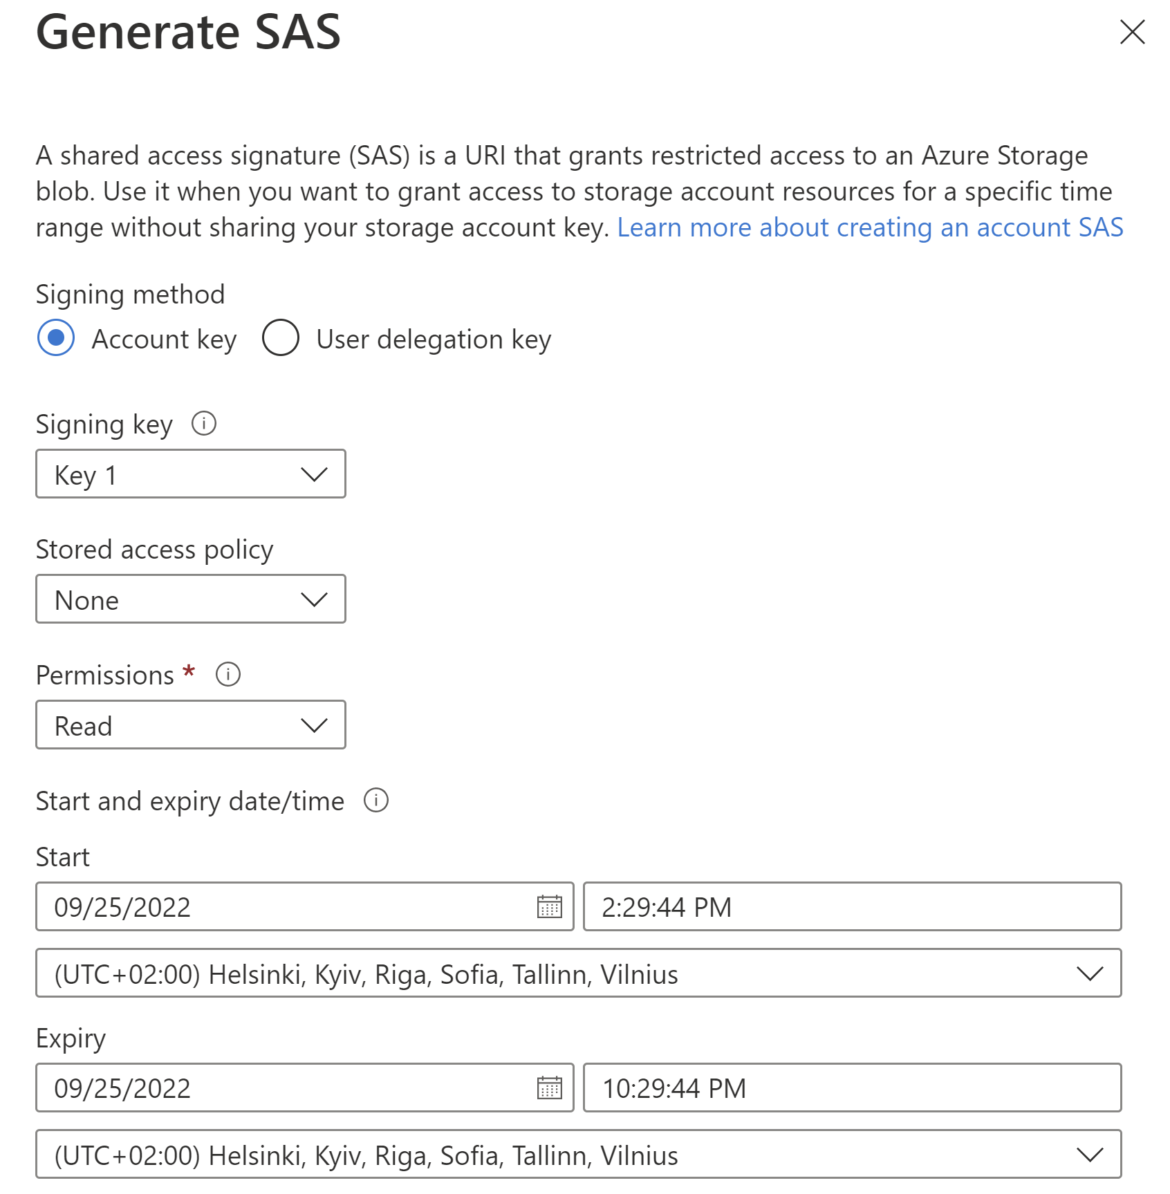1170x1194 pixels.
Task: Select the User delegation key radio button
Action: (281, 337)
